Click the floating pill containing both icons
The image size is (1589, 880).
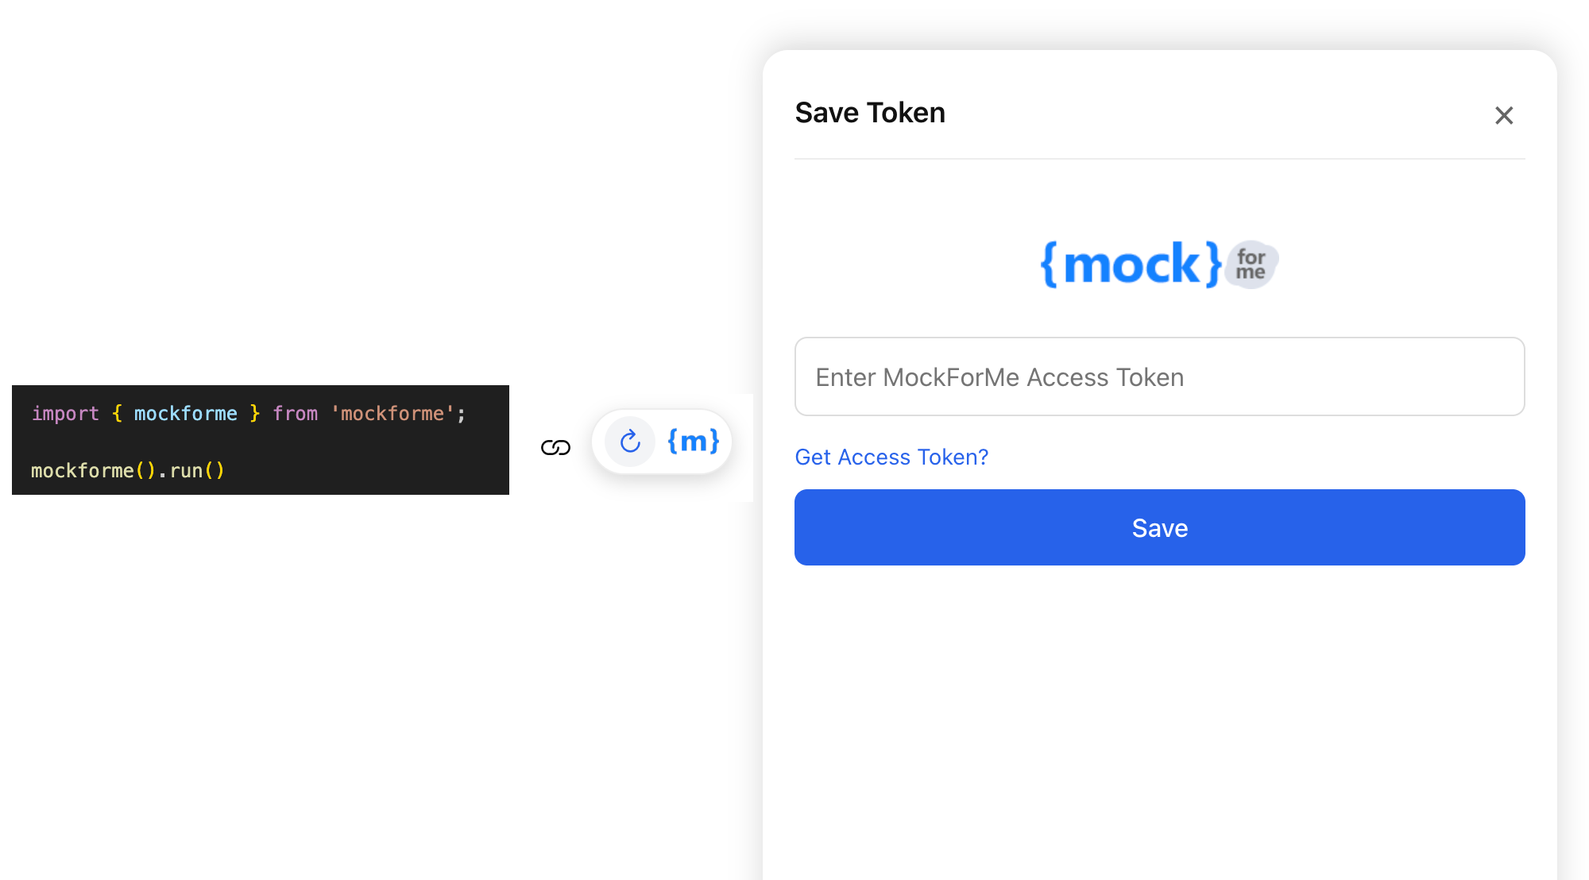tap(662, 442)
